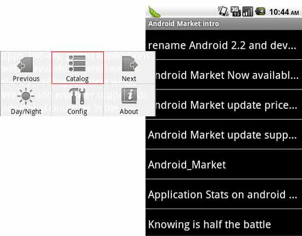Go to the Next page icon

(x=129, y=68)
